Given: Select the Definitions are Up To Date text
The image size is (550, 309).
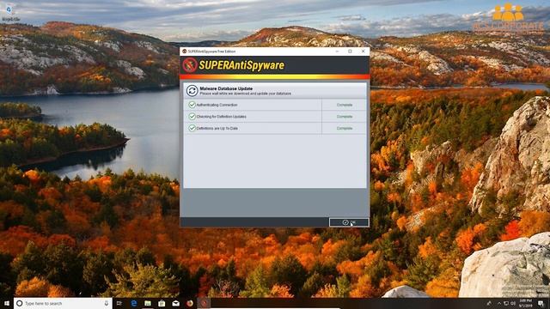Looking at the screenshot, I should pyautogui.click(x=217, y=128).
